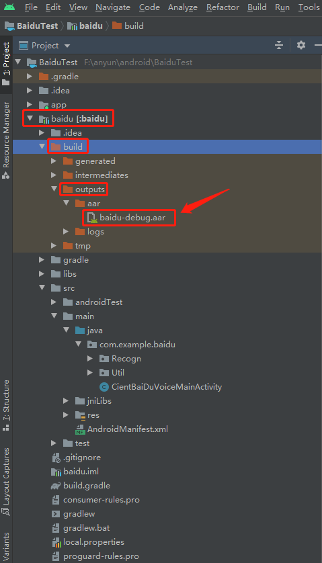Collapse the aar folder arrow
322x563 pixels.
click(x=67, y=203)
